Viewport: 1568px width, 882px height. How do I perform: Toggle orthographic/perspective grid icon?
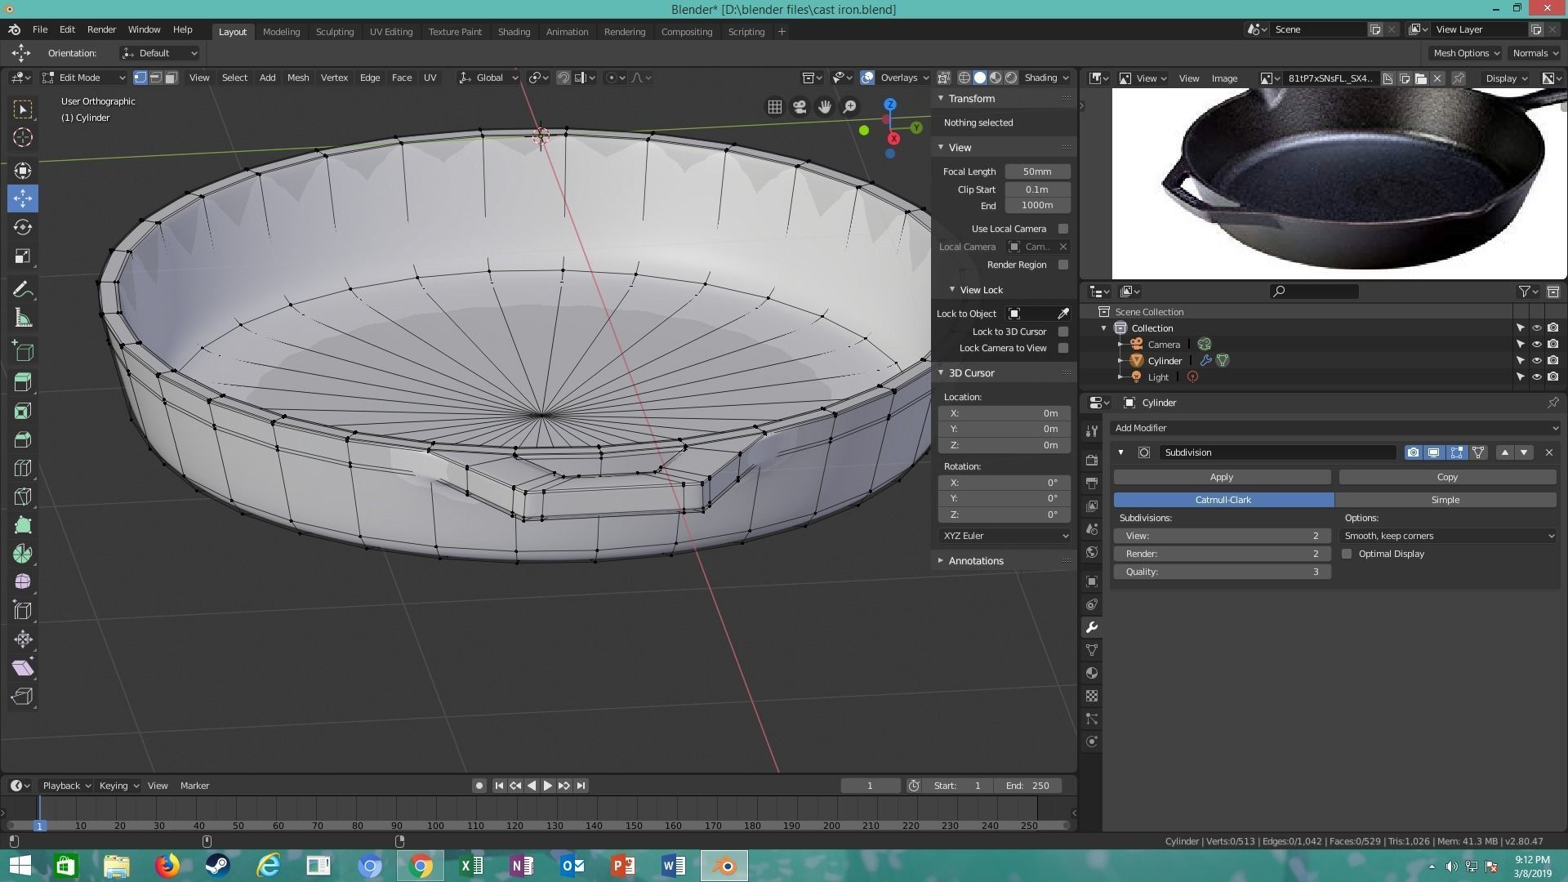[x=774, y=107]
